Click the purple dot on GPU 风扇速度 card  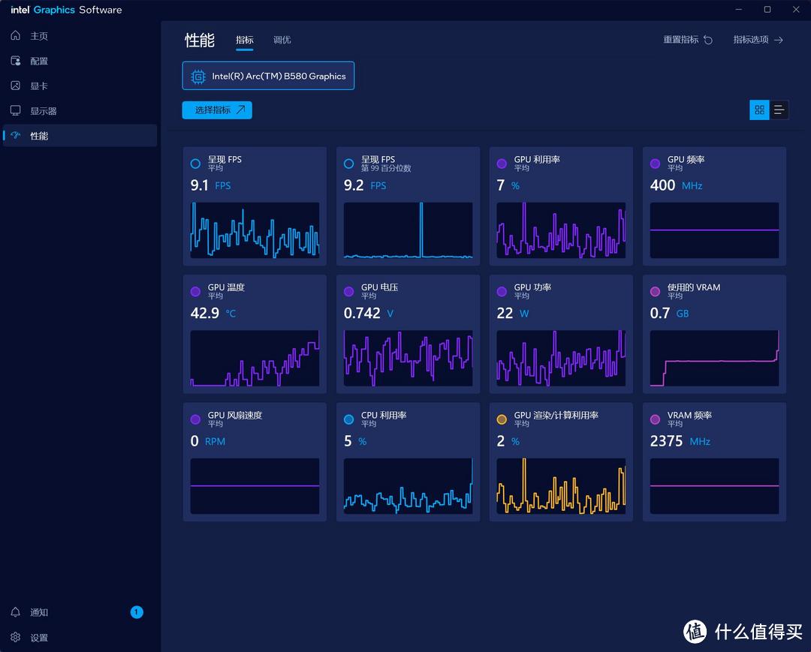pos(195,419)
